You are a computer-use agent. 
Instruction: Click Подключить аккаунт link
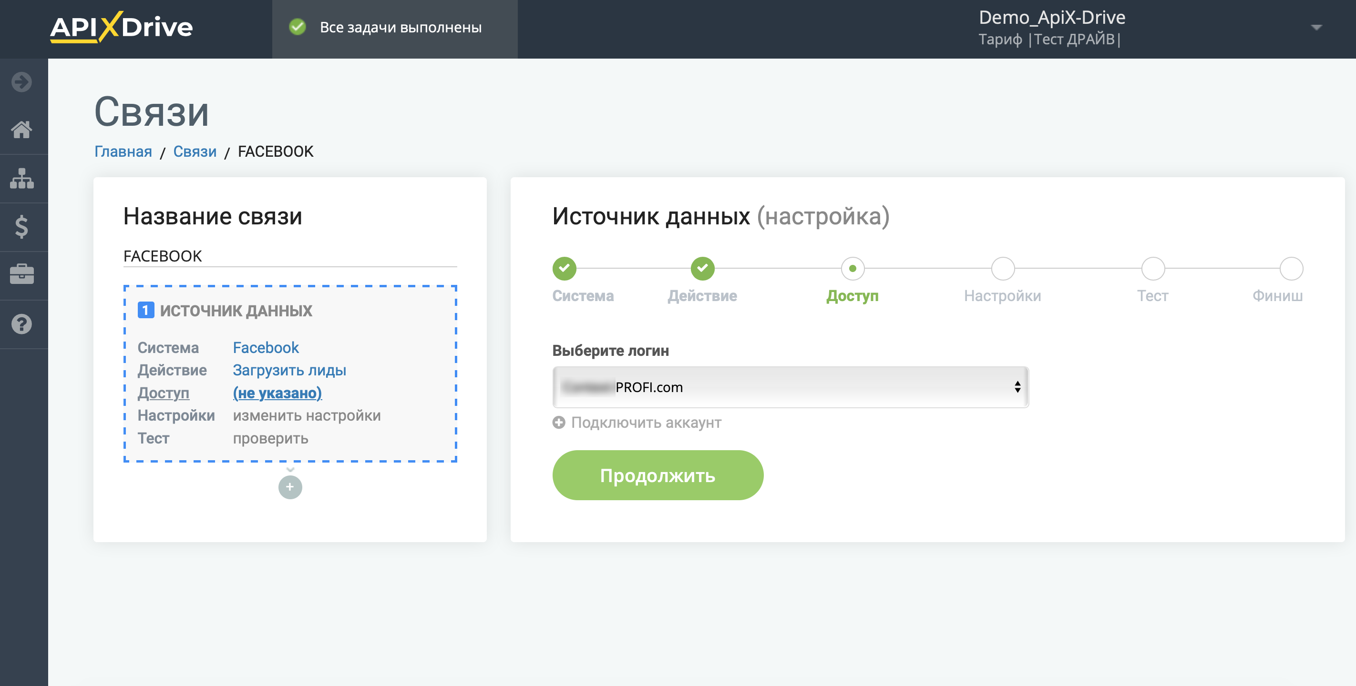(646, 423)
